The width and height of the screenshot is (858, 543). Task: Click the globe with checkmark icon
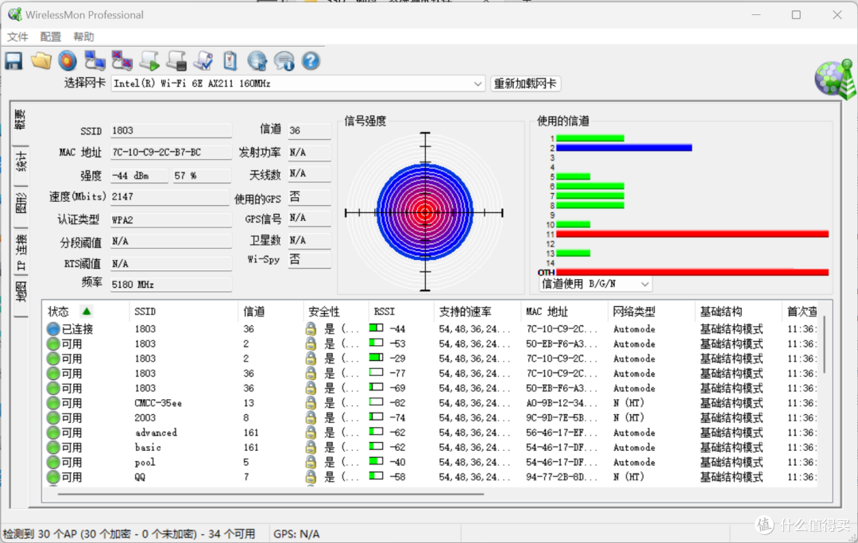(257, 60)
